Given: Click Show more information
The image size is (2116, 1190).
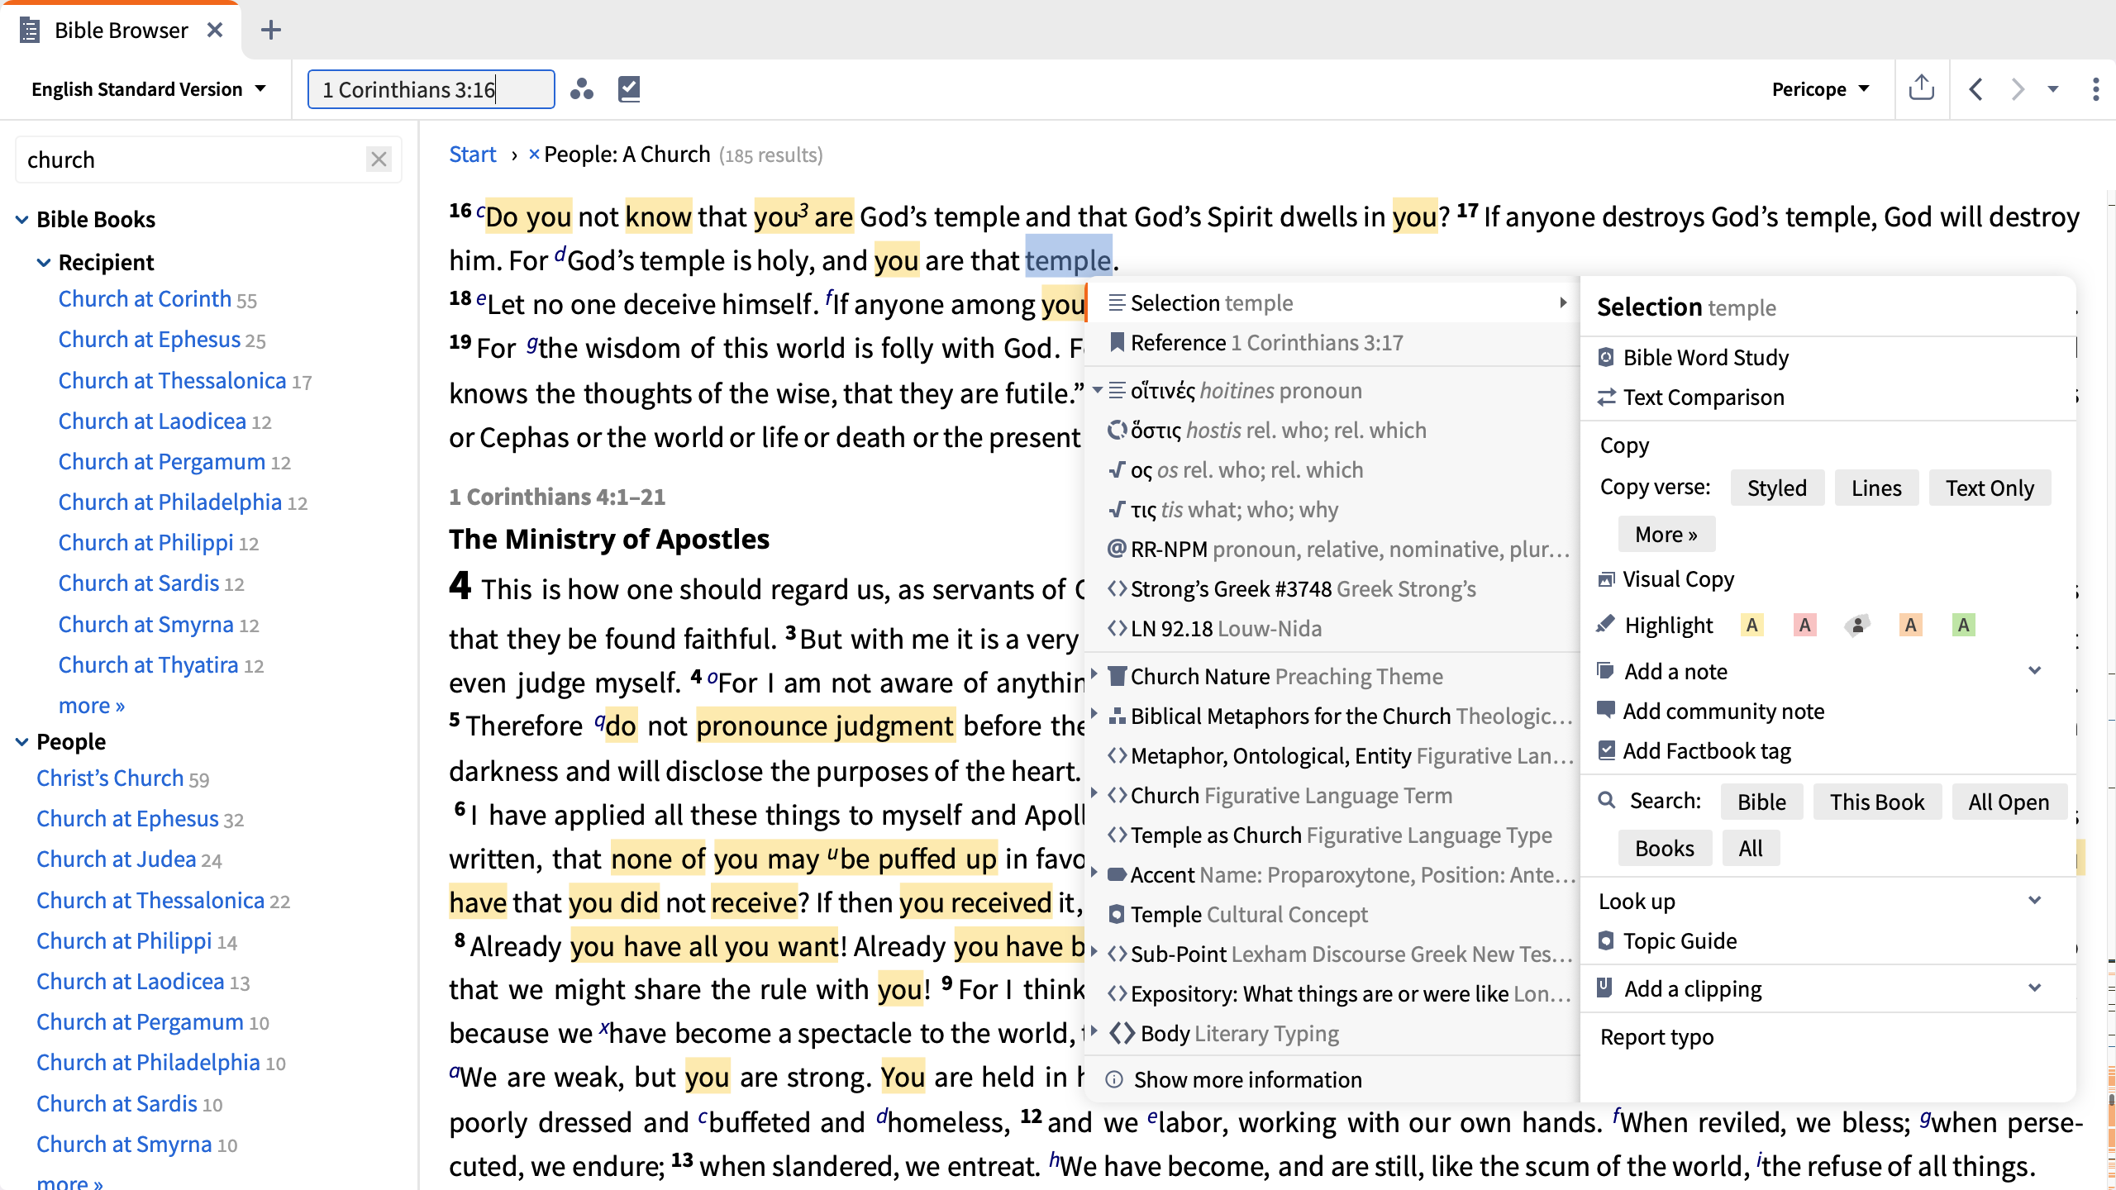Looking at the screenshot, I should pyautogui.click(x=1247, y=1080).
